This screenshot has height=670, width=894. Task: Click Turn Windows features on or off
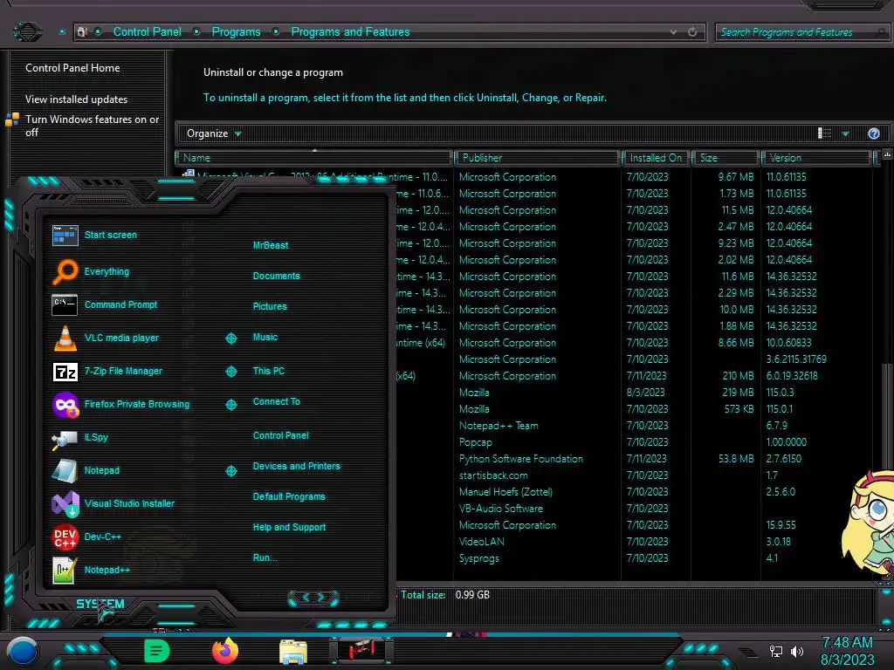pos(92,126)
